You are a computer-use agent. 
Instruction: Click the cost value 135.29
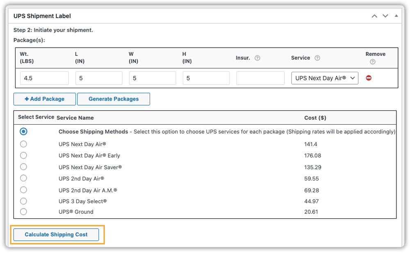pyautogui.click(x=313, y=167)
